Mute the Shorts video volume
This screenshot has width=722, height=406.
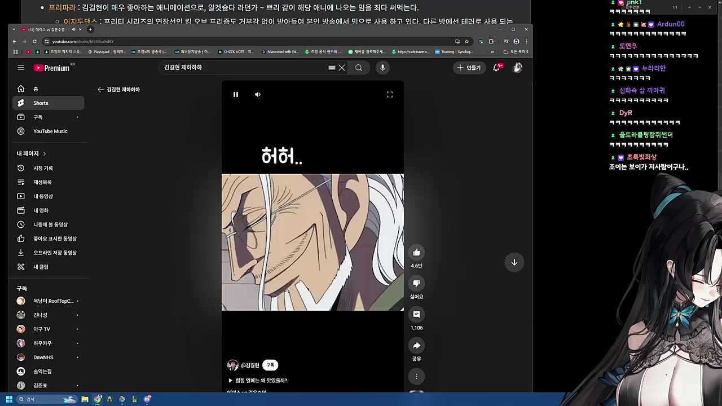coord(258,94)
